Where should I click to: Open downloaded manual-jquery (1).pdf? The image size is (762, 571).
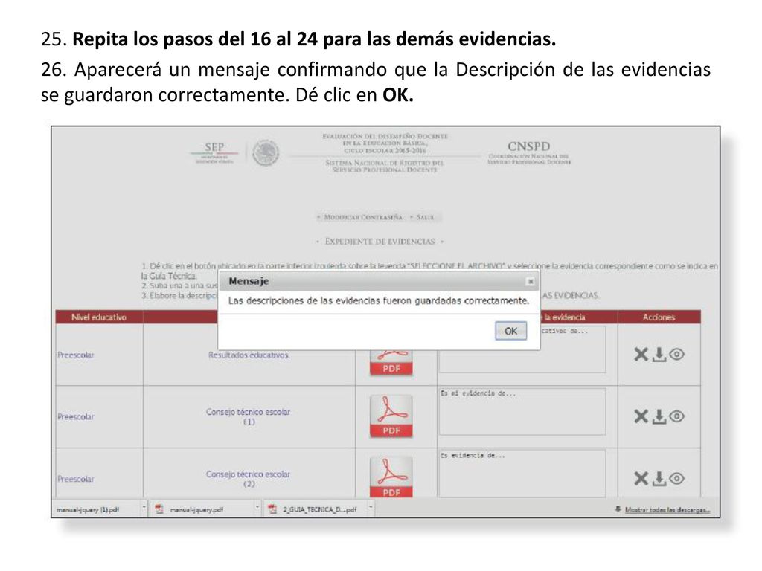[x=88, y=509]
